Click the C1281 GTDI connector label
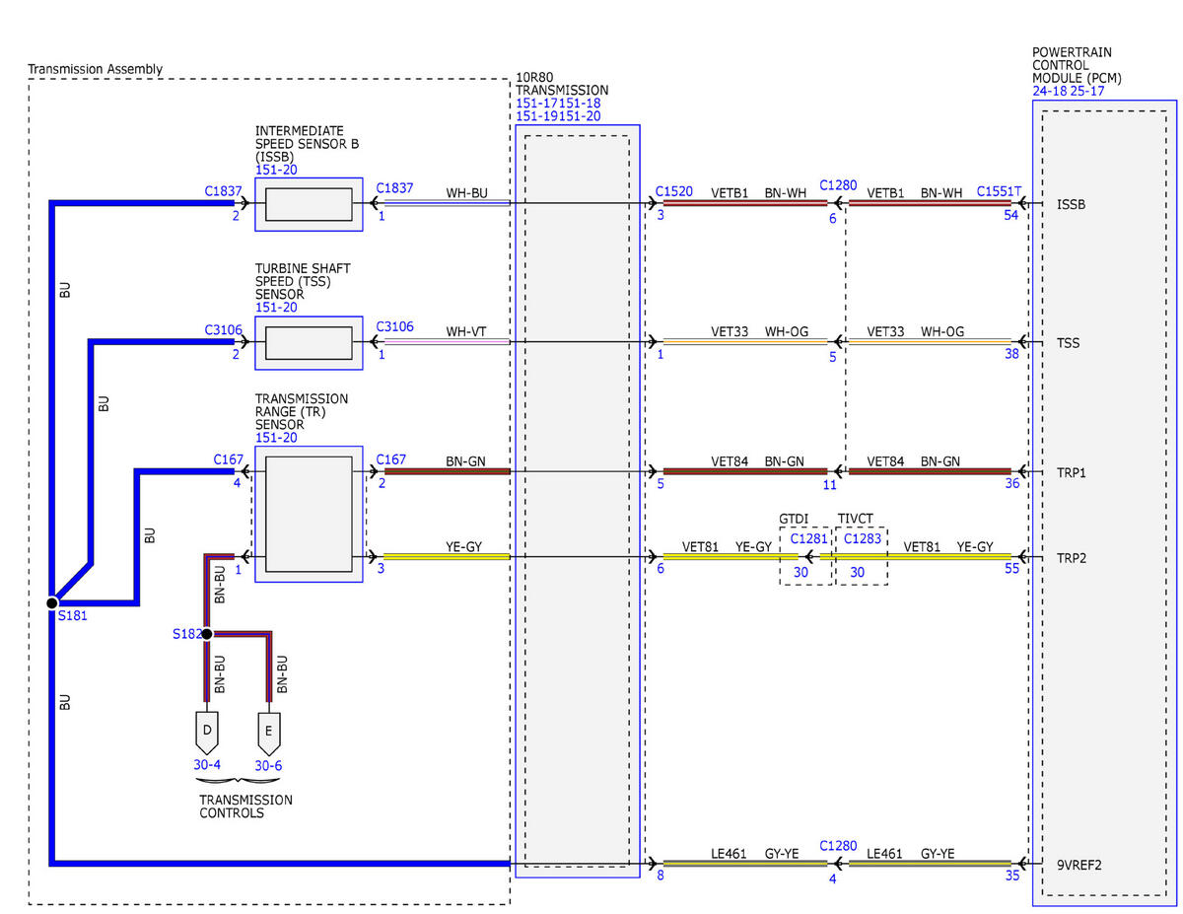1183x914 pixels. [808, 538]
